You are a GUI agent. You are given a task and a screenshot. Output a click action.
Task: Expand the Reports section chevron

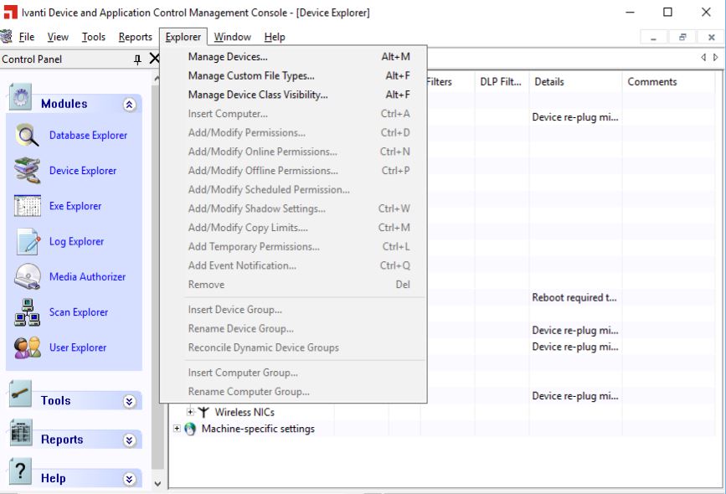pos(129,440)
